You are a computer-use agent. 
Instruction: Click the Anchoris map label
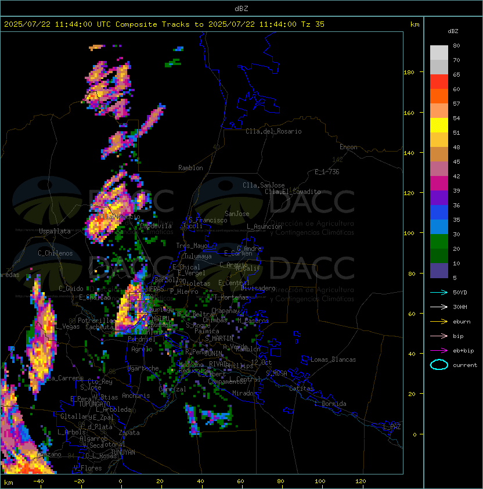tap(136, 395)
